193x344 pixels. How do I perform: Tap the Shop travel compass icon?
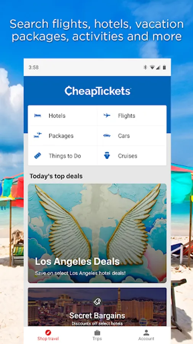pos(48,333)
